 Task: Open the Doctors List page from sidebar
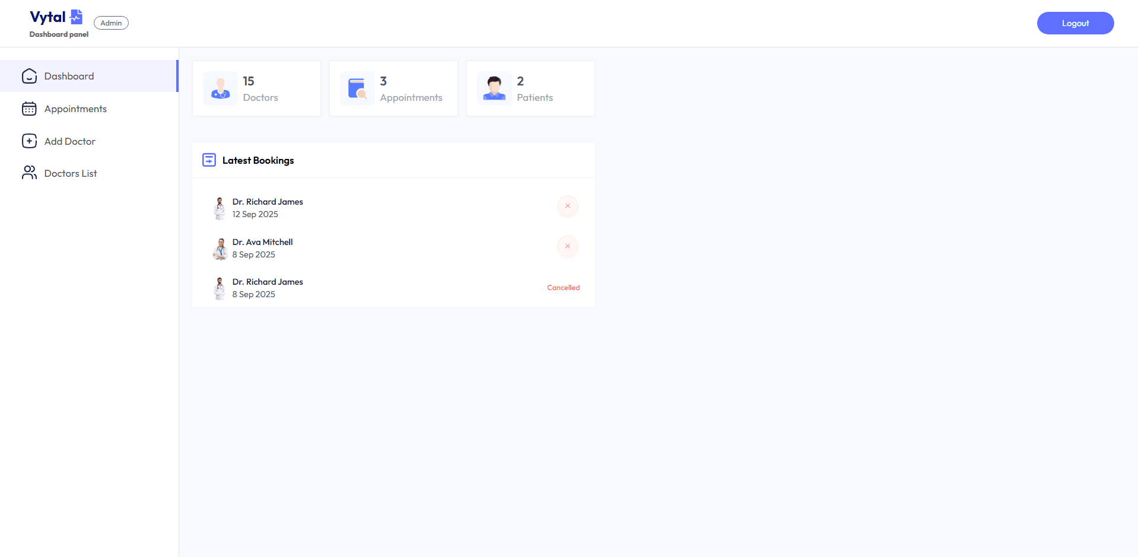70,173
